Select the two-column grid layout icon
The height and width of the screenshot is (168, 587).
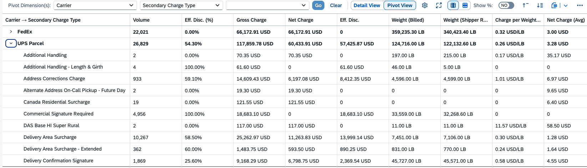(x=453, y=5)
